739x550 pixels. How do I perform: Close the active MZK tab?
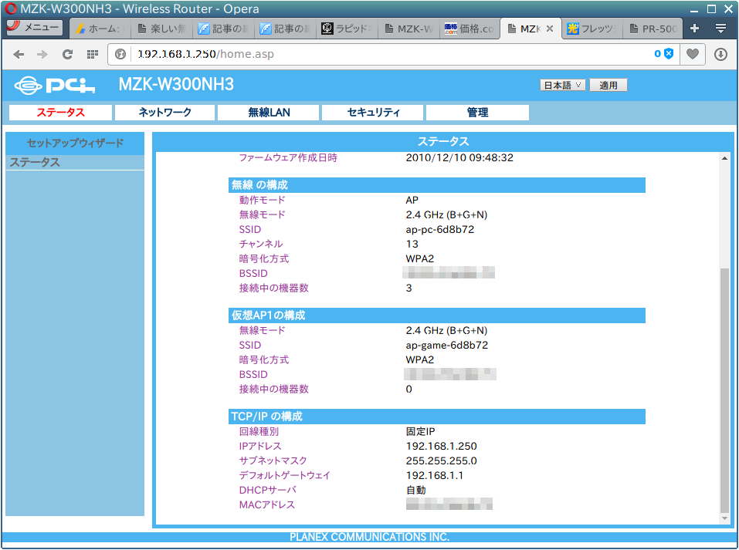[550, 29]
